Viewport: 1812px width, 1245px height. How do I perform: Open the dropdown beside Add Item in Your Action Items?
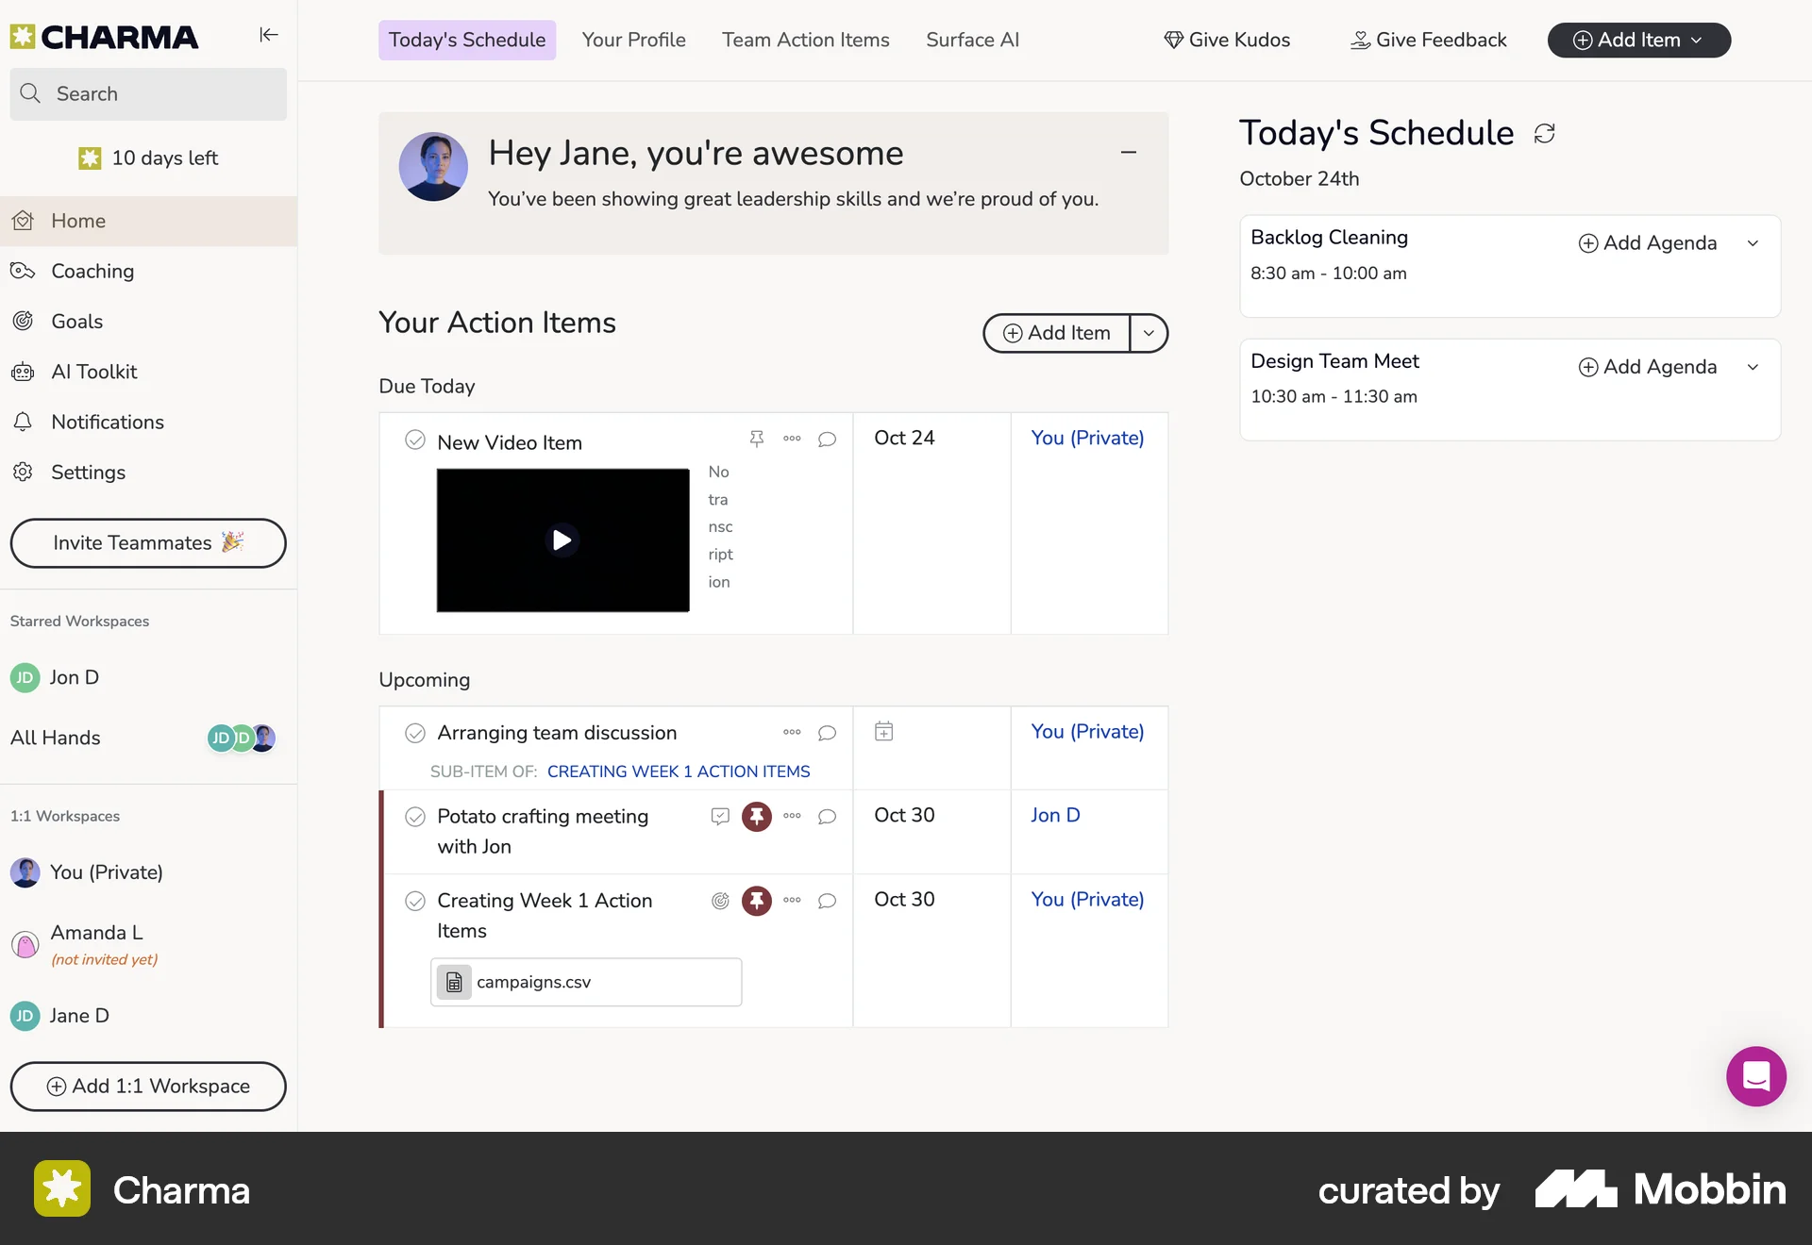point(1149,333)
